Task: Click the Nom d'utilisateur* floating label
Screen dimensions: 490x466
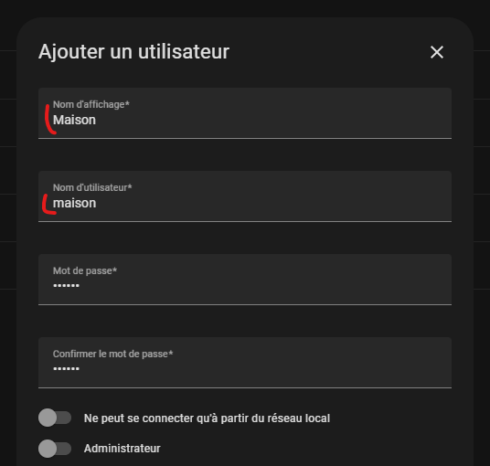Action: (92, 187)
